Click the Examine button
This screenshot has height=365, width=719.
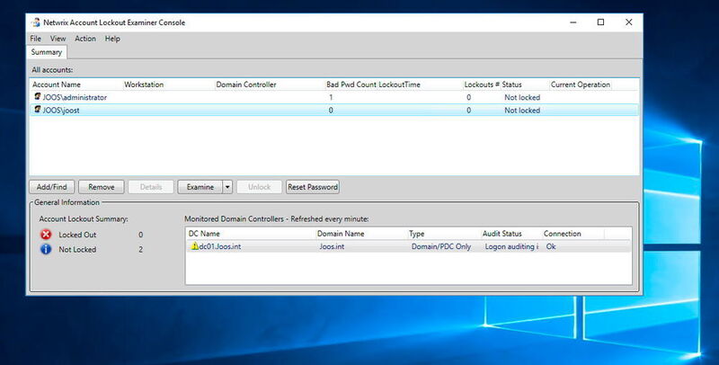click(199, 187)
